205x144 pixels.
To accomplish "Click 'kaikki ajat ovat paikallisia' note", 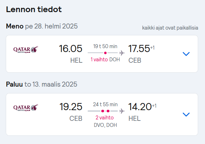I will pyautogui.click(x=170, y=28).
